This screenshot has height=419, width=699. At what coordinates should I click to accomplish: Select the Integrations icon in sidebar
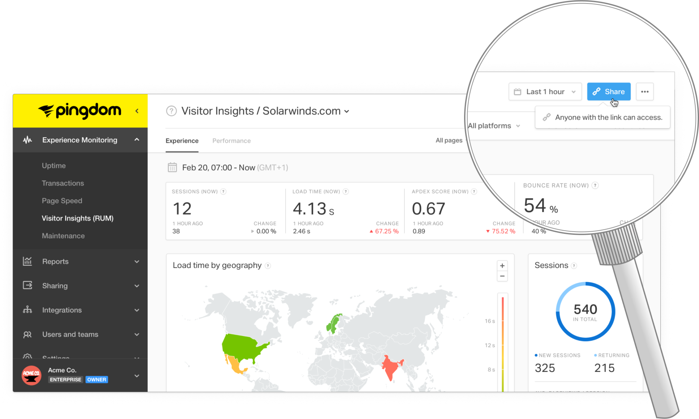pos(28,310)
